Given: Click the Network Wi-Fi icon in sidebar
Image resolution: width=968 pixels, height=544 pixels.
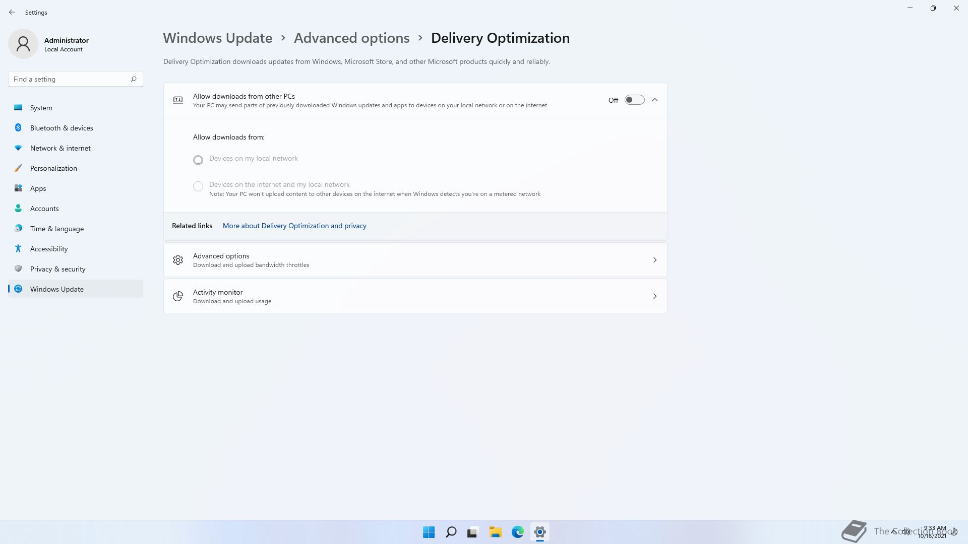Looking at the screenshot, I should click(18, 148).
